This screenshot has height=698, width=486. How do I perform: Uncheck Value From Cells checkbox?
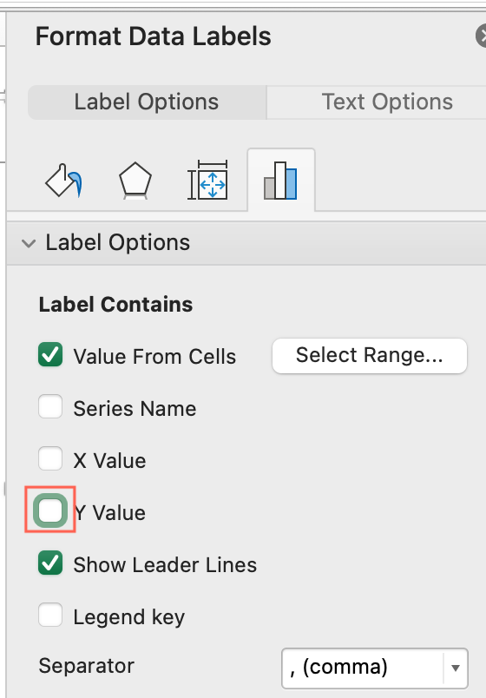pyautogui.click(x=50, y=354)
